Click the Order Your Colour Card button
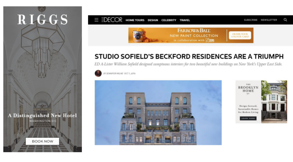This screenshot has height=162, width=293. tap(240, 35)
